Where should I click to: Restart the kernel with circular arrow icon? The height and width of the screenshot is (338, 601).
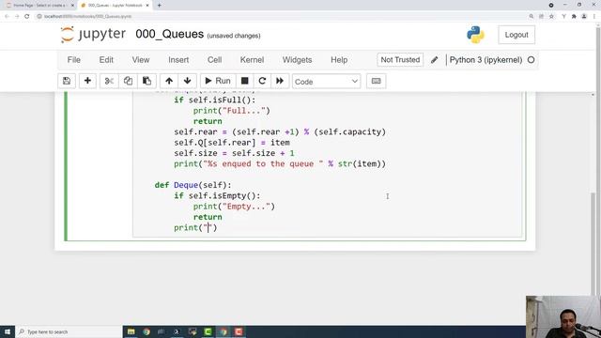(262, 81)
